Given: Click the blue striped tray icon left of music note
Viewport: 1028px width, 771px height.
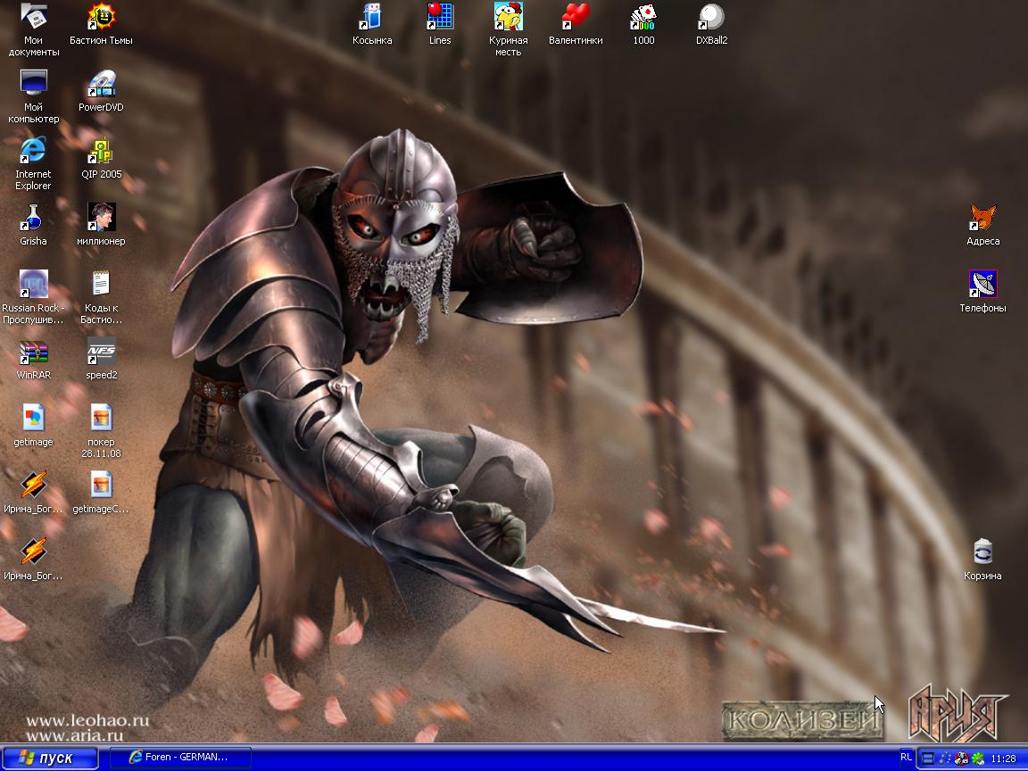Looking at the screenshot, I should pyautogui.click(x=928, y=759).
